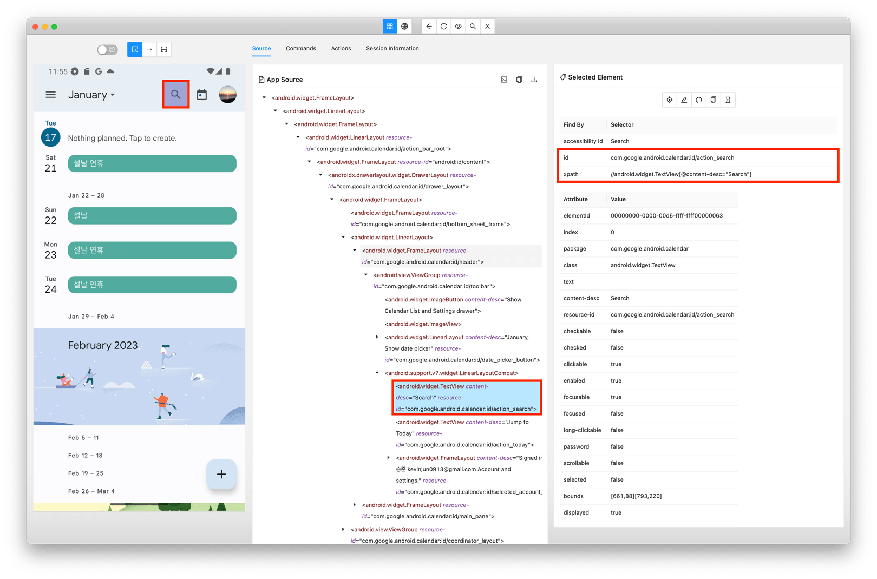Collapse the android:id/content FrameLayout node

click(310, 162)
